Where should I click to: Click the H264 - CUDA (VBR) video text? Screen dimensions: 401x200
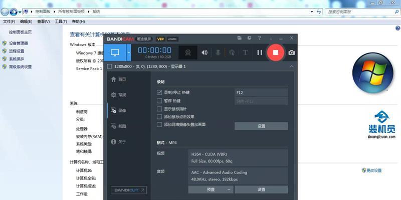[x=209, y=154]
